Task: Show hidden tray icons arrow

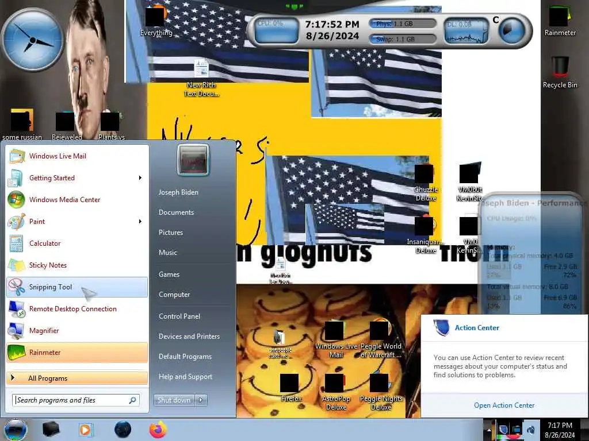Action: [489, 430]
